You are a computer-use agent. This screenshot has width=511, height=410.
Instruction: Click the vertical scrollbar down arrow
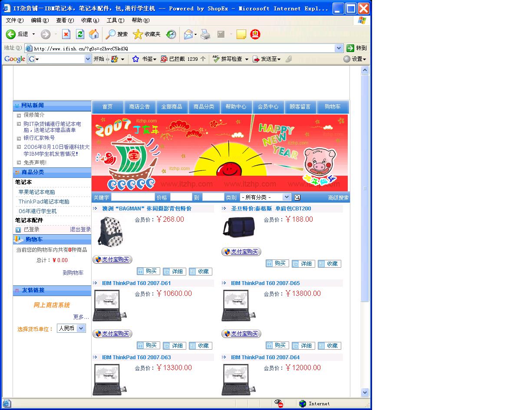[x=365, y=392]
